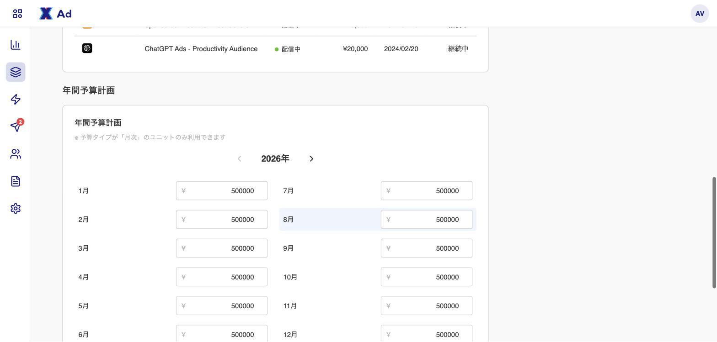Click the 11月 budget input field
This screenshot has height=342, width=717.
pos(427,306)
